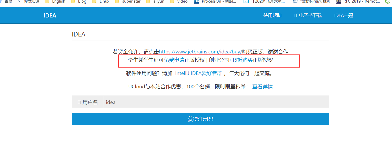
Task: Open the 蓝桥杯 练习系统 bookmark
Action: point(311,2)
